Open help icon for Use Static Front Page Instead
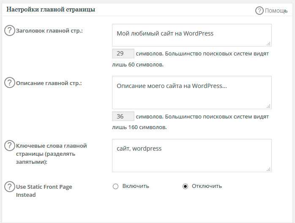295x223 pixels. 9,187
